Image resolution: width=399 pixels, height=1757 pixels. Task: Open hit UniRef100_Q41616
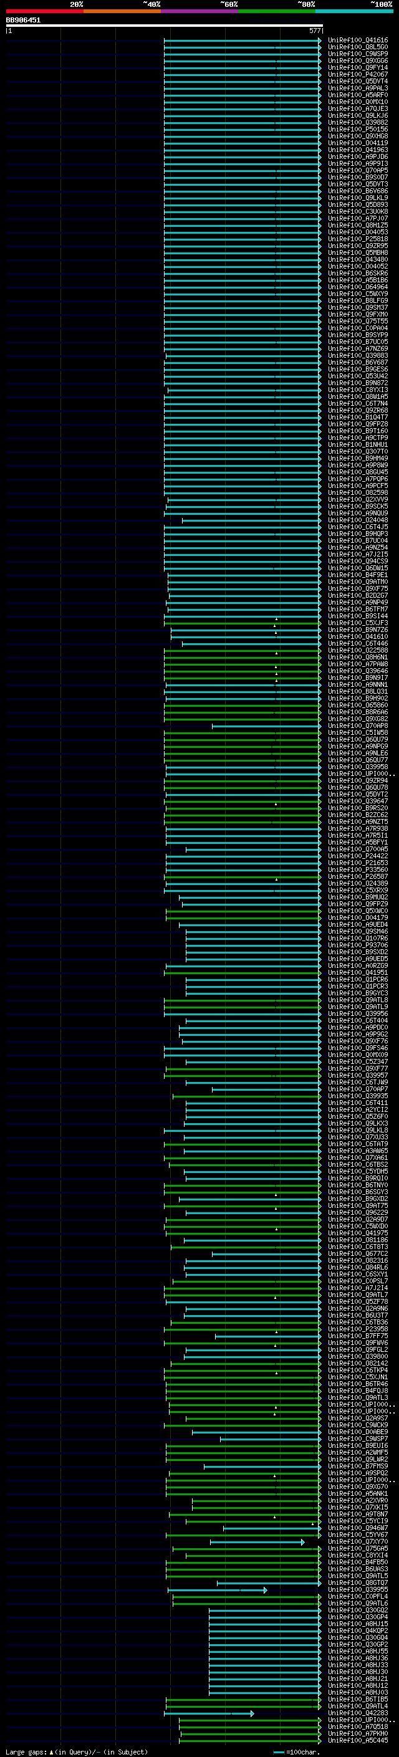[358, 41]
